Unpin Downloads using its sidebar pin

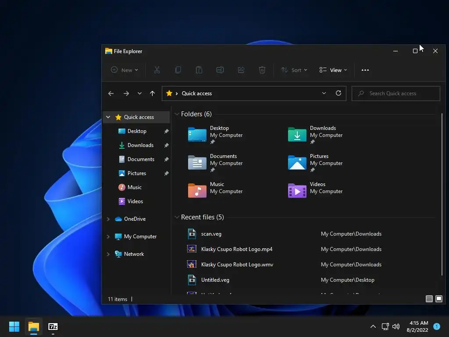[166, 145]
